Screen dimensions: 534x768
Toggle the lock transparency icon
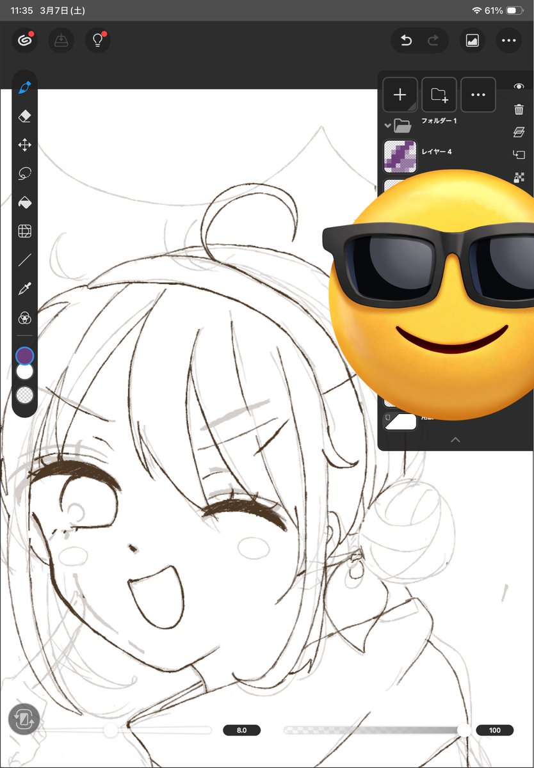519,177
